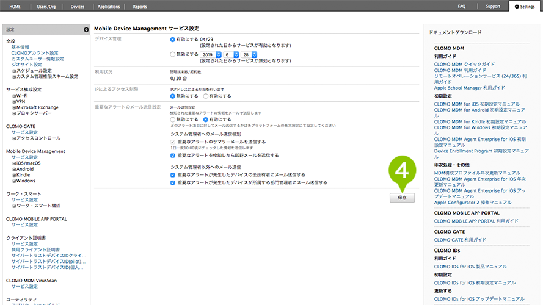Download Apple Configurator 2 操作マニュアル

[x=473, y=203]
